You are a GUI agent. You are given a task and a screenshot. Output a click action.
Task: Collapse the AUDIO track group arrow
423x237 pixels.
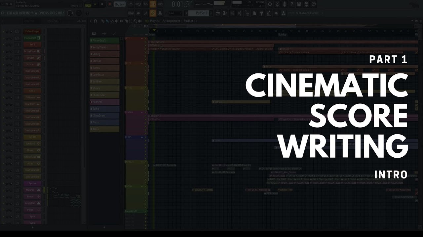(x=142, y=186)
